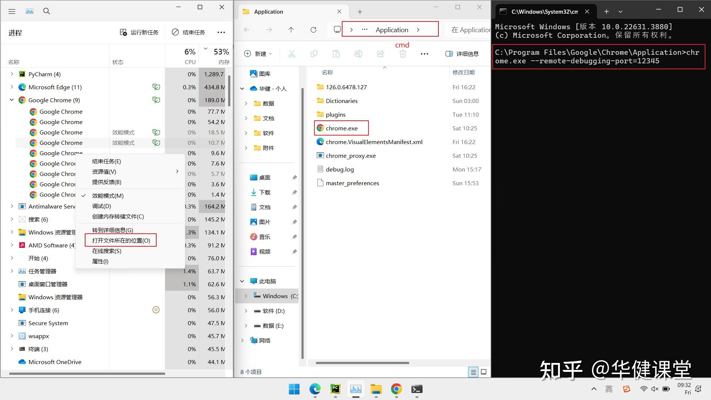Open the See more ellipsis in Explorer toolbar
The width and height of the screenshot is (711, 400).
(424, 54)
